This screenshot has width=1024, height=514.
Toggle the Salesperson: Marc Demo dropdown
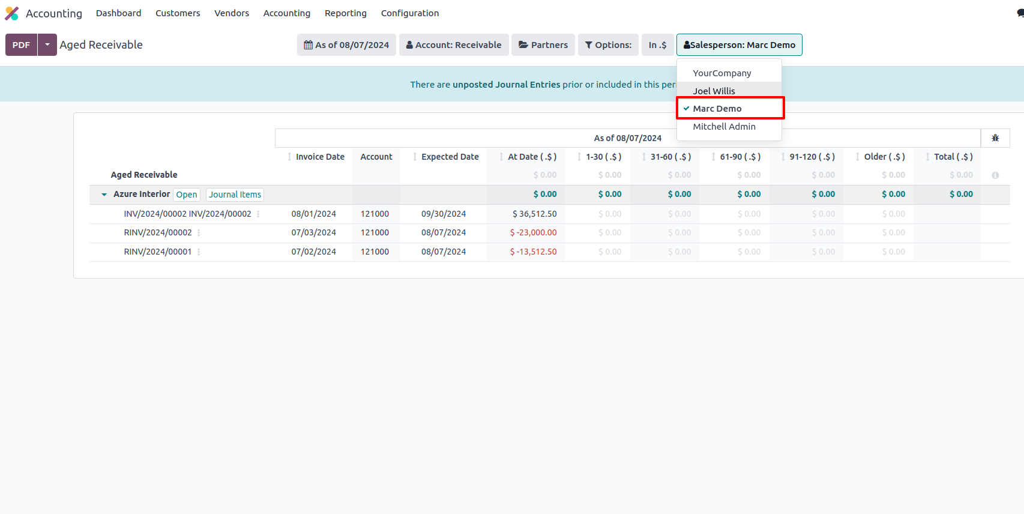739,45
